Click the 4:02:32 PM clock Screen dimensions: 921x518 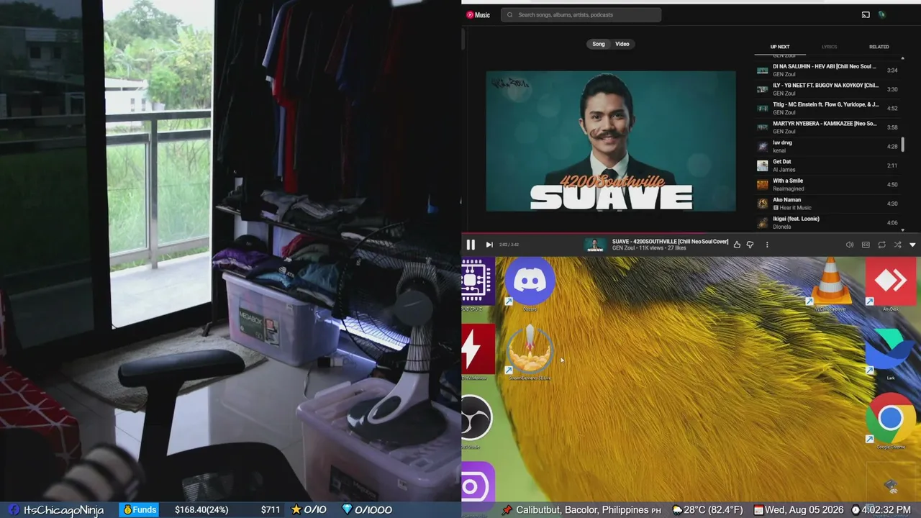point(886,510)
